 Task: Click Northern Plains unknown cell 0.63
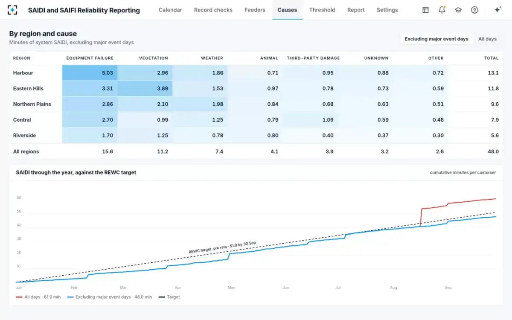(365, 104)
